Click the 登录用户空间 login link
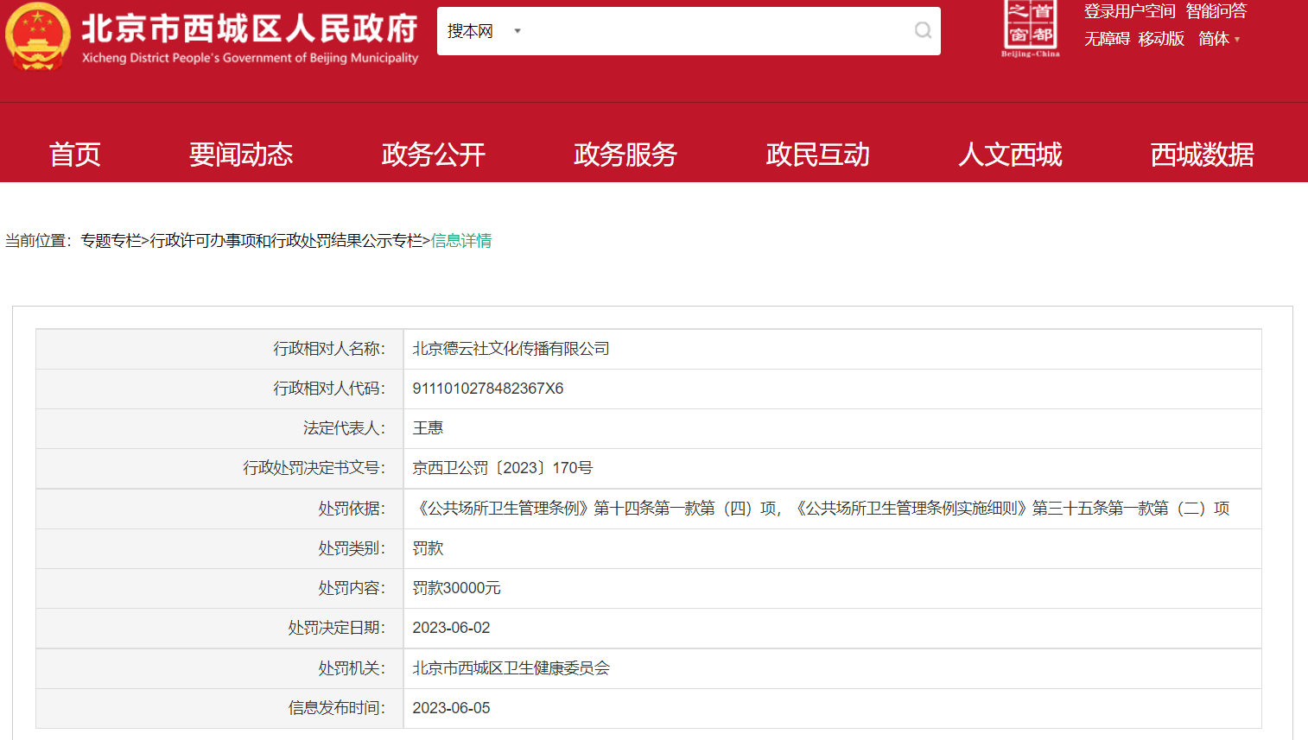Viewport: 1308px width, 740px height. (x=1129, y=11)
